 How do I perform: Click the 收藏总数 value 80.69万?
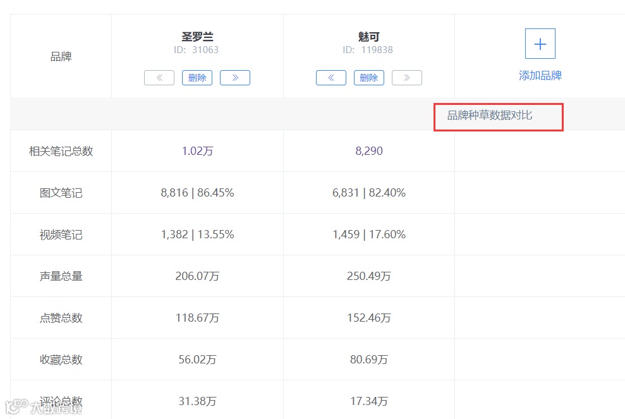[x=369, y=360]
